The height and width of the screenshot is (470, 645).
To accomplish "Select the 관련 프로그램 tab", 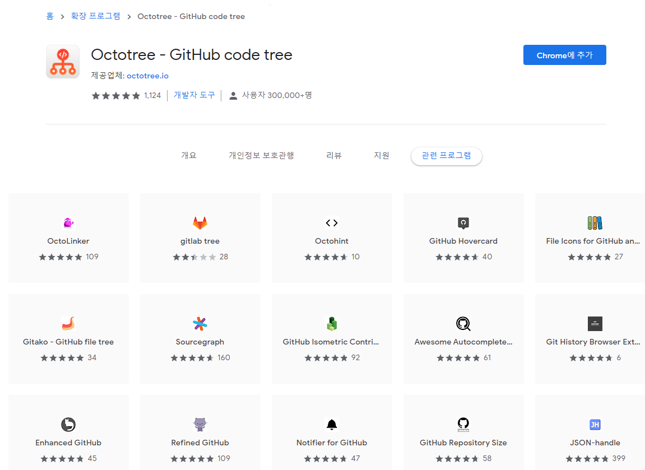I will (x=446, y=156).
